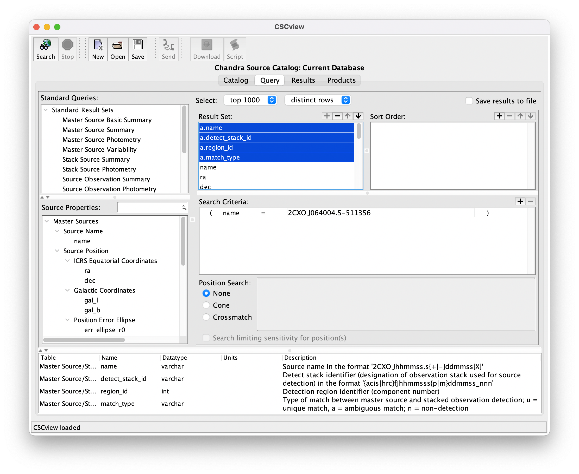Screen dimensions: 579x474
Task: Open the top 1000 select dropdown
Action: click(250, 100)
